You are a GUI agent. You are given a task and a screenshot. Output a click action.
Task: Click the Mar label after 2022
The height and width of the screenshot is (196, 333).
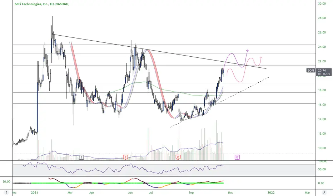[x=307, y=192]
